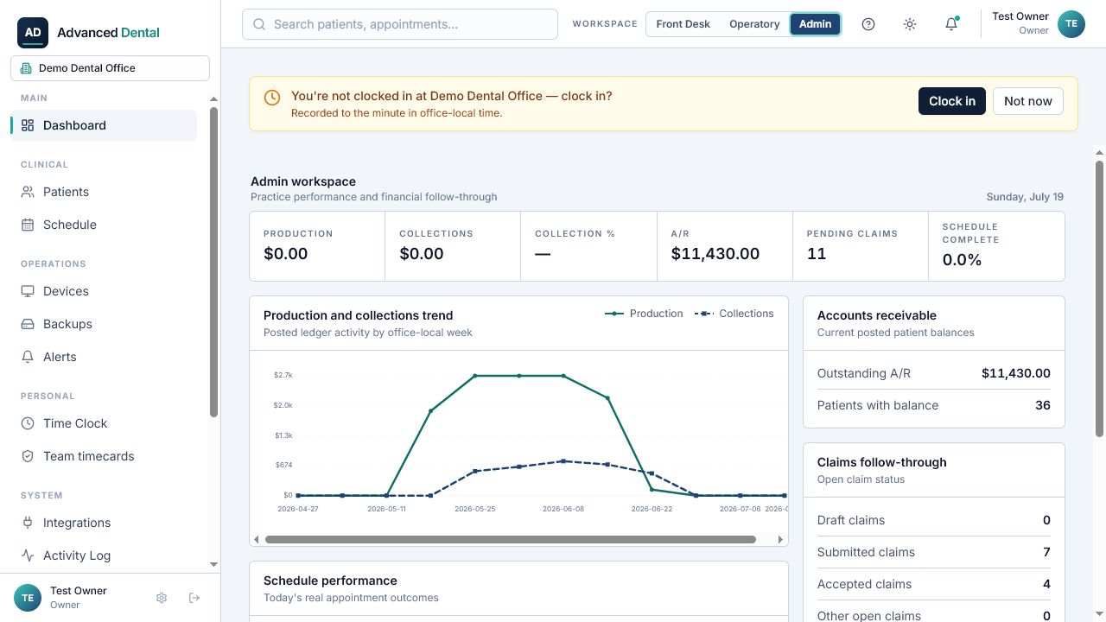Click the Integrations plug icon
This screenshot has height=622, width=1106.
coord(28,523)
